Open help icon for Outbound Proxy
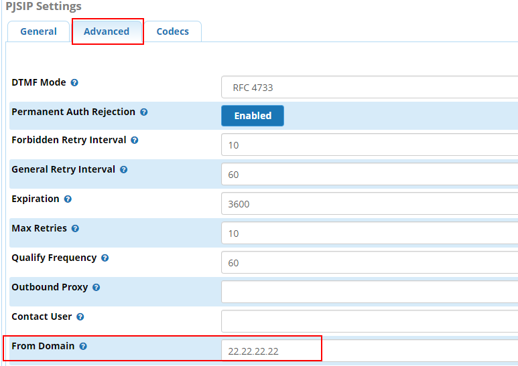Screen dimensions: 518x366 click(x=96, y=288)
